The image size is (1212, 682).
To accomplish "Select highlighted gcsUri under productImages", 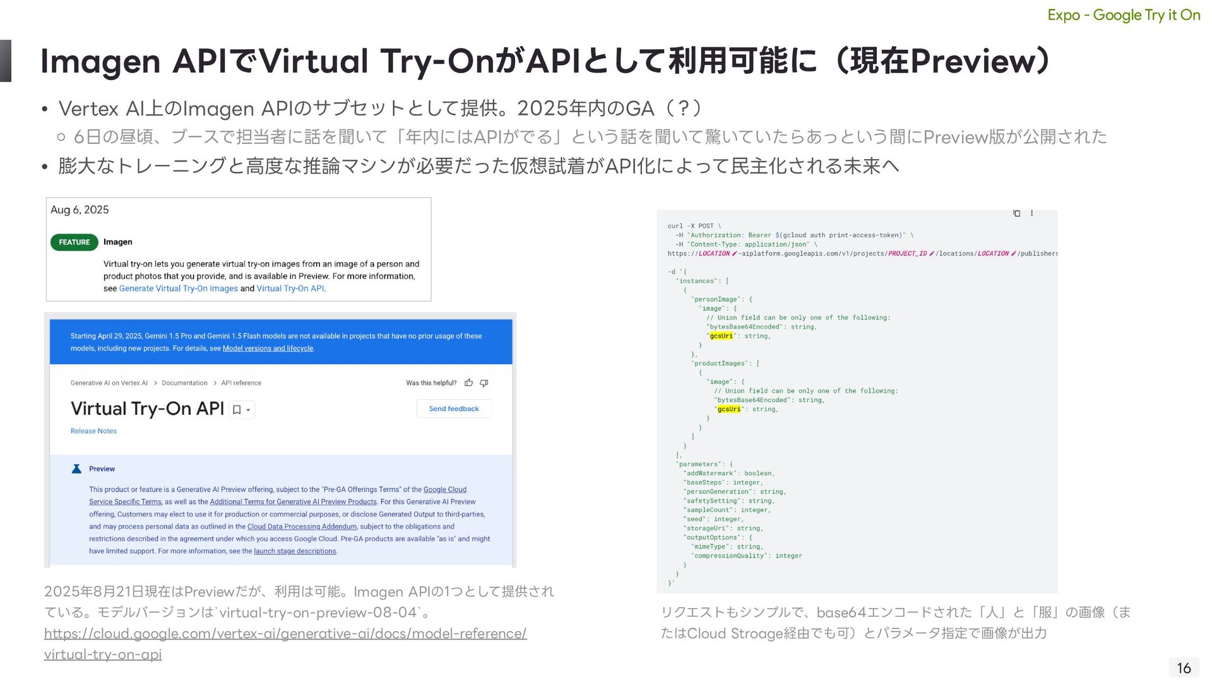I will [x=729, y=409].
